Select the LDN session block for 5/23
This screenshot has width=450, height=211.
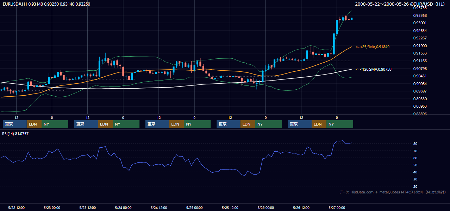(x=105, y=124)
